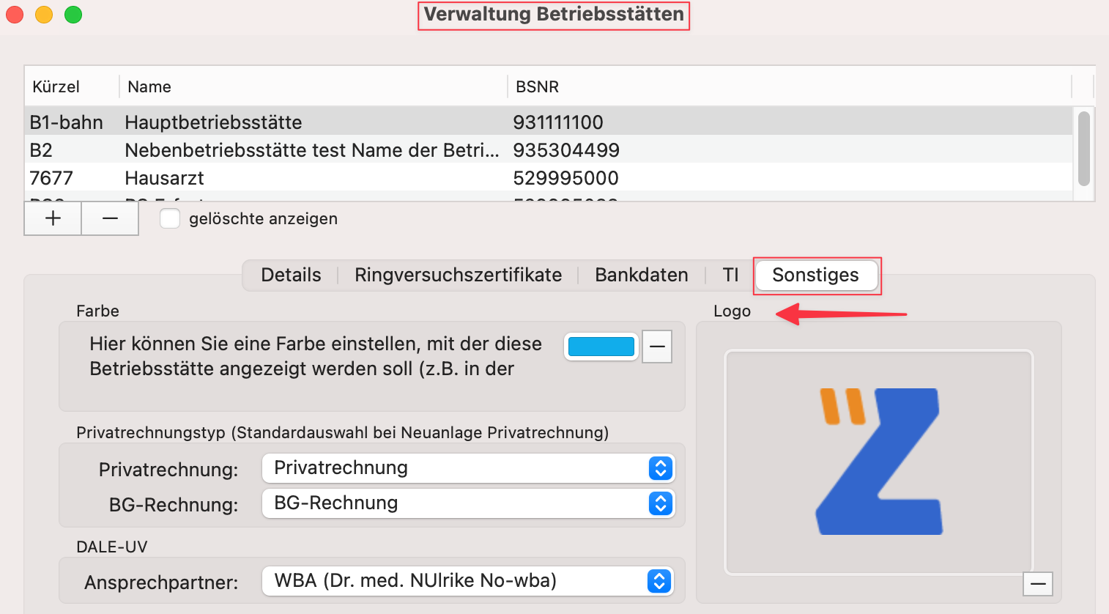
Task: Click the logo image preview
Action: click(x=878, y=462)
